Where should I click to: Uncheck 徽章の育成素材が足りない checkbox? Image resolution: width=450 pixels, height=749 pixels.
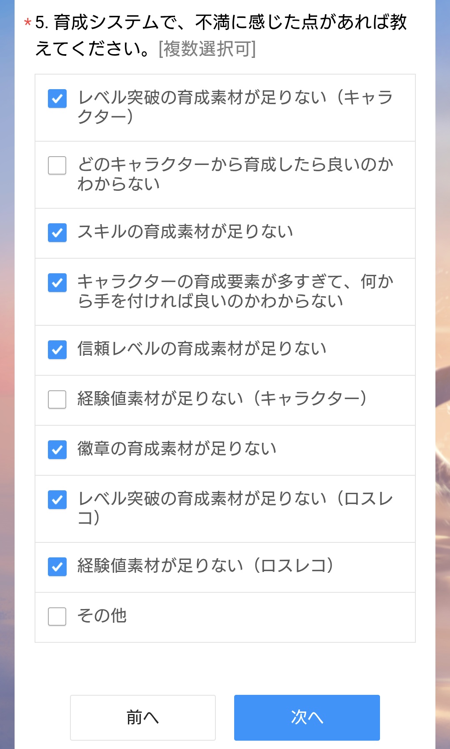coord(57,449)
